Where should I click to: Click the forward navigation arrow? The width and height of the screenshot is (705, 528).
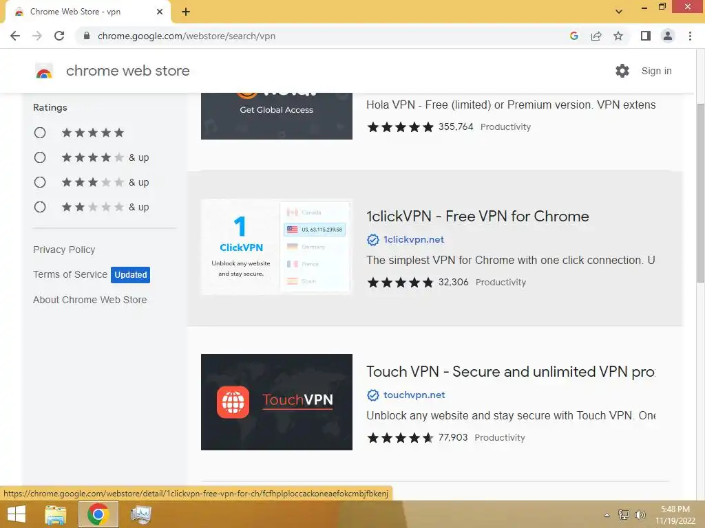pyautogui.click(x=37, y=36)
